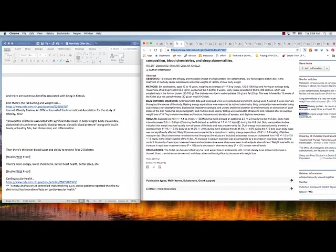
Task: Select the Format Painter brush icon
Action: click(x=14, y=62)
